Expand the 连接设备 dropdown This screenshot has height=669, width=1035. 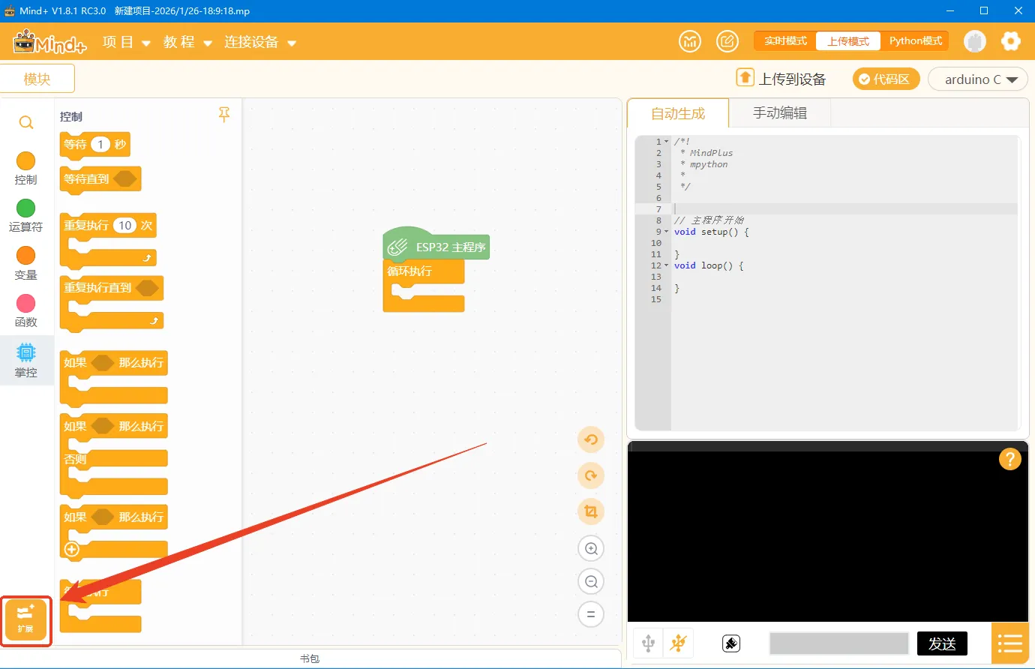pyautogui.click(x=259, y=42)
